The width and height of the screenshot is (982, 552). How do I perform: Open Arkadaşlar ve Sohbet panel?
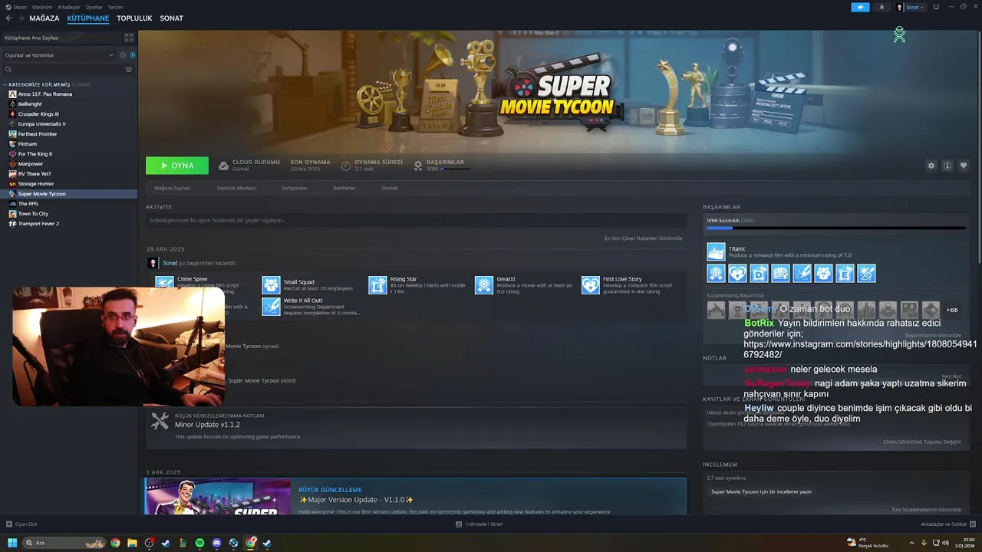click(x=947, y=524)
